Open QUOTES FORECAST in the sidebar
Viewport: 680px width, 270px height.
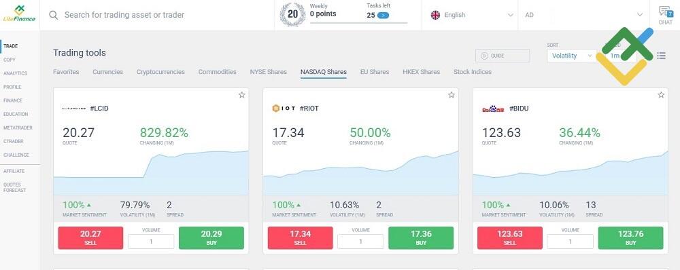pyautogui.click(x=14, y=187)
